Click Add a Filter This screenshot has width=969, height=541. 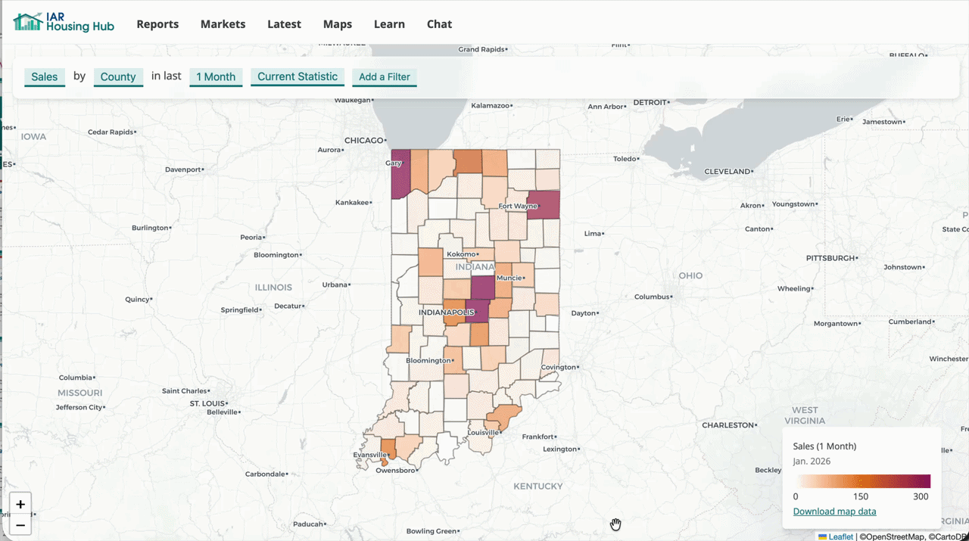384,76
